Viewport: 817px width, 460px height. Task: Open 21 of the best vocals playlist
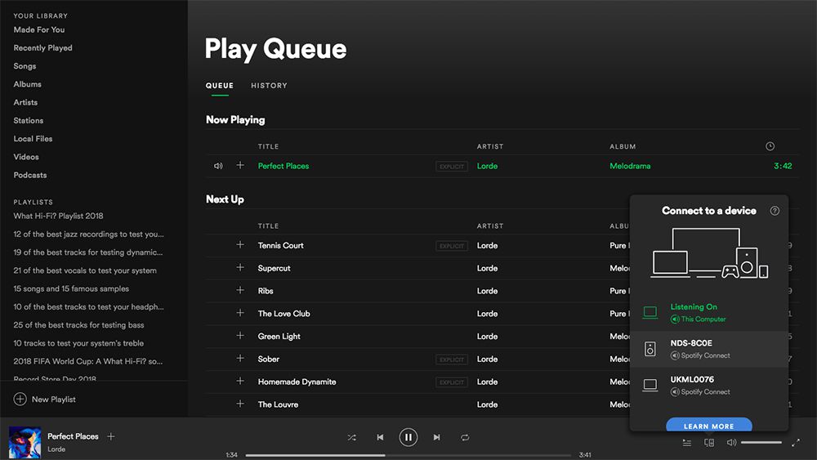click(x=85, y=270)
